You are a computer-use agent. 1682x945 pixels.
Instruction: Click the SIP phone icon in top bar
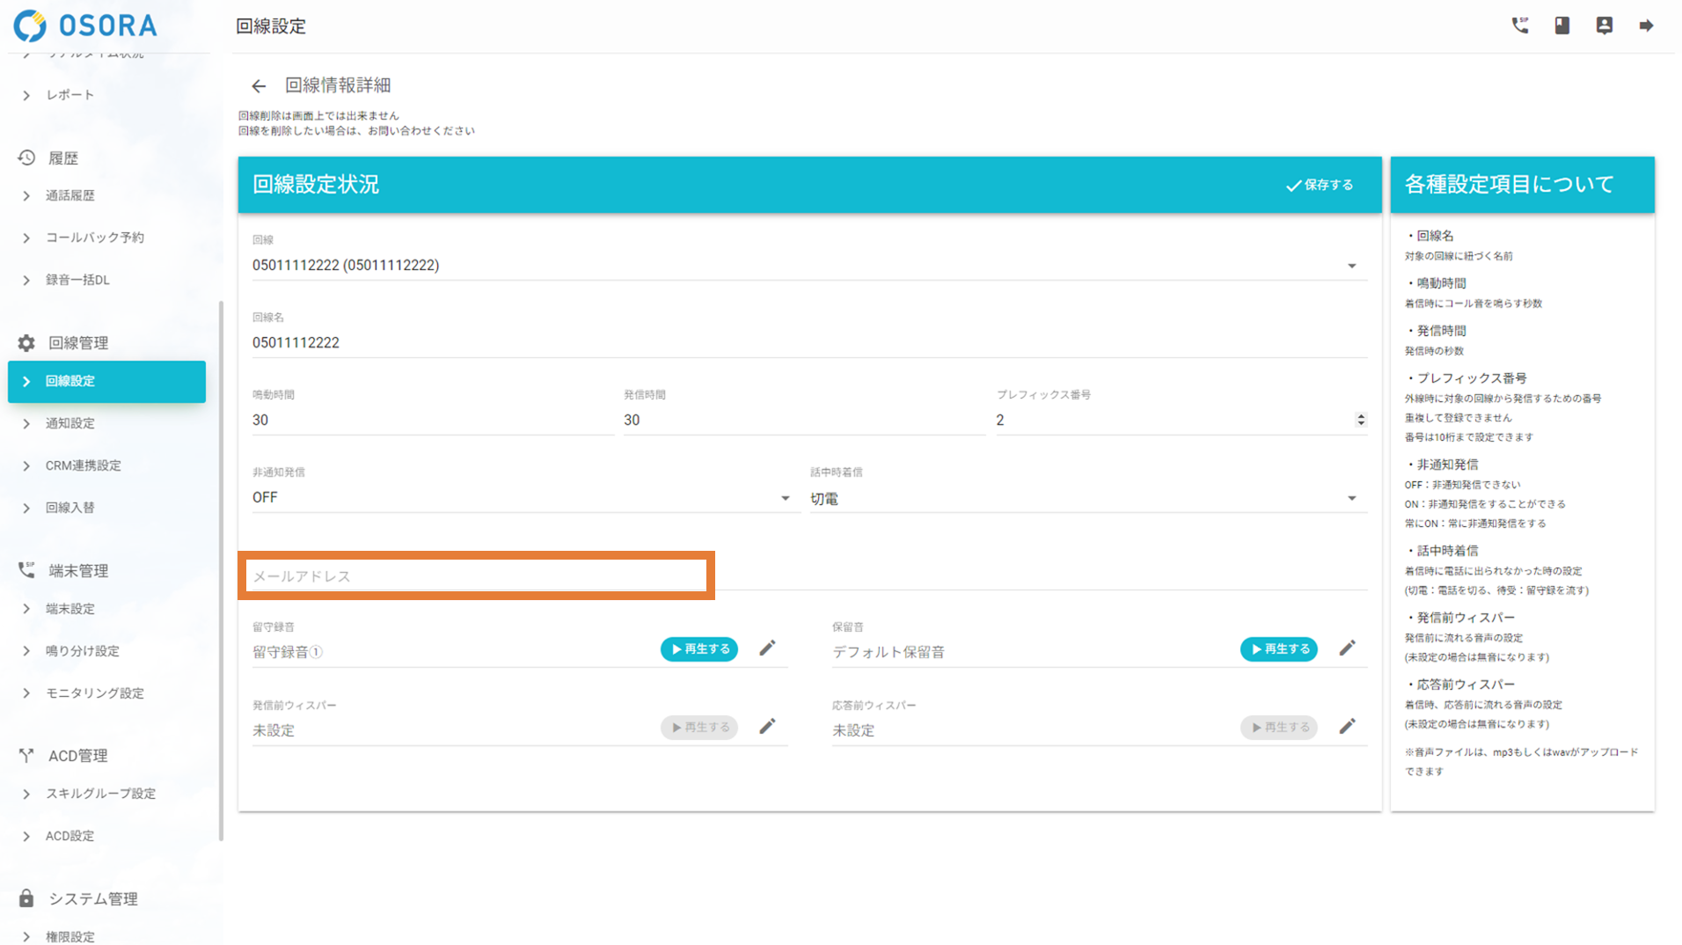(1519, 26)
